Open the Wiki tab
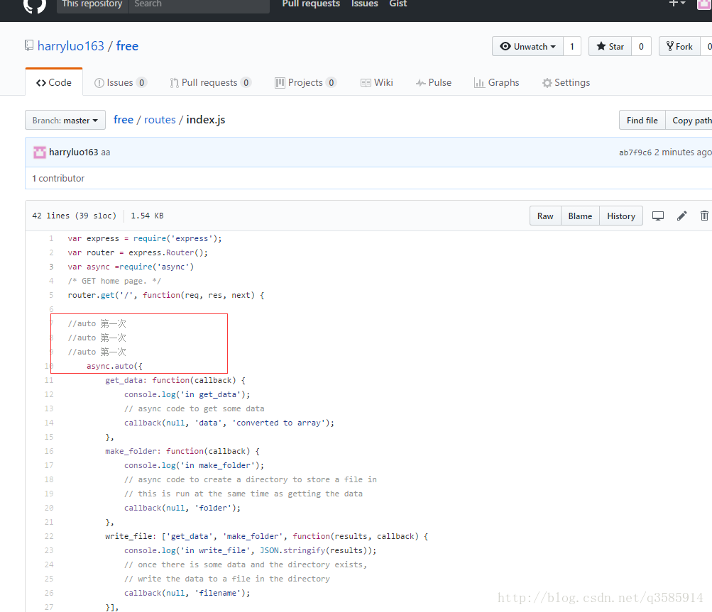The width and height of the screenshot is (712, 612). 376,82
